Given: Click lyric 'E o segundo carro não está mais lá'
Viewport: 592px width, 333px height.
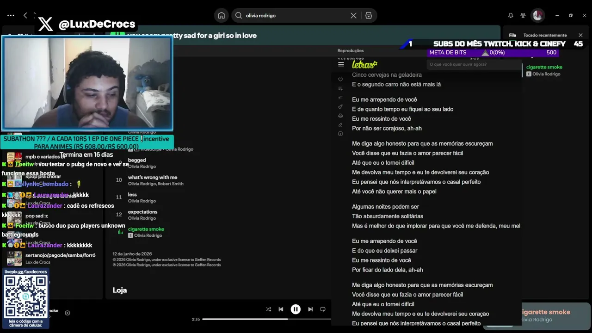Looking at the screenshot, I should pos(396,85).
